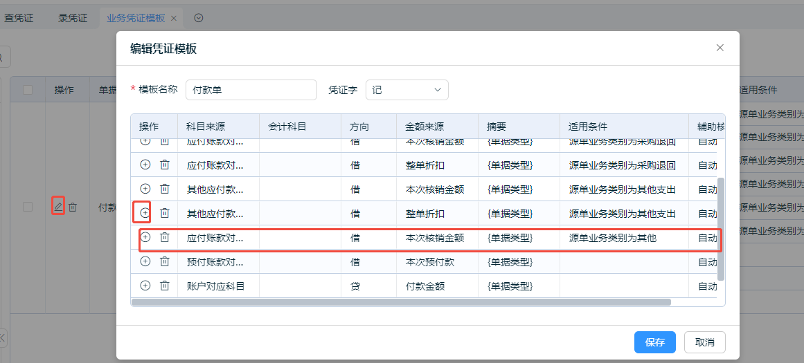
Task: Close the 编辑凭证模板 dialog with the X
Action: point(720,48)
